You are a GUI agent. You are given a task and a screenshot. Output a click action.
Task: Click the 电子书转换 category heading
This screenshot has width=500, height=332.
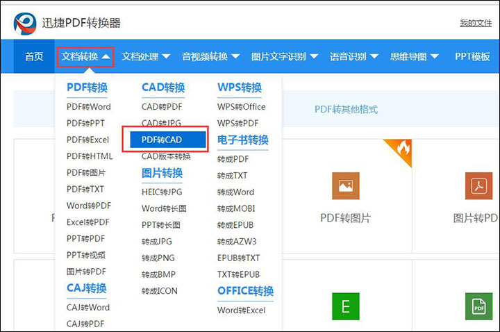pyautogui.click(x=242, y=140)
